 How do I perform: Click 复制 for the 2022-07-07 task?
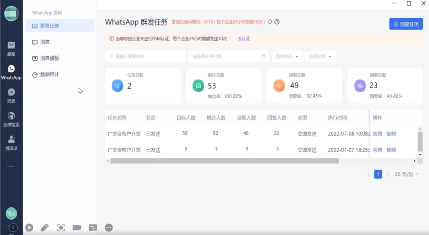[x=391, y=150]
